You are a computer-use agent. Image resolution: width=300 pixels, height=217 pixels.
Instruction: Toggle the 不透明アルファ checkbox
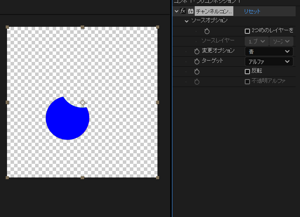pyautogui.click(x=247, y=82)
